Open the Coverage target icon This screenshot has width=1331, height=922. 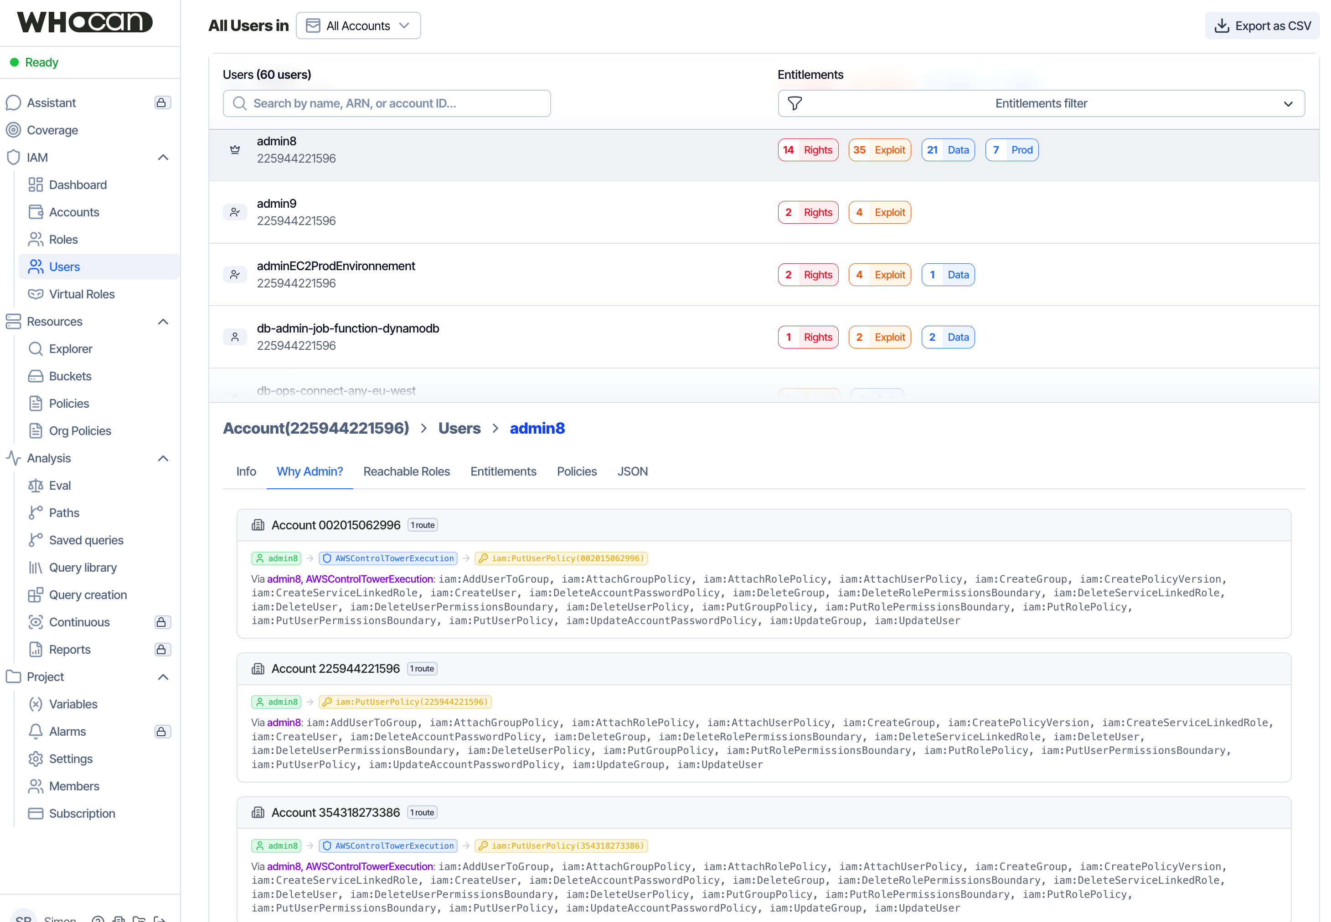[13, 130]
